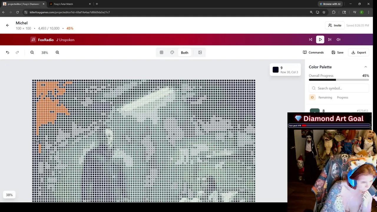Click the color 9 swatch in tooltip
This screenshot has height=212, width=377.
pyautogui.click(x=276, y=70)
